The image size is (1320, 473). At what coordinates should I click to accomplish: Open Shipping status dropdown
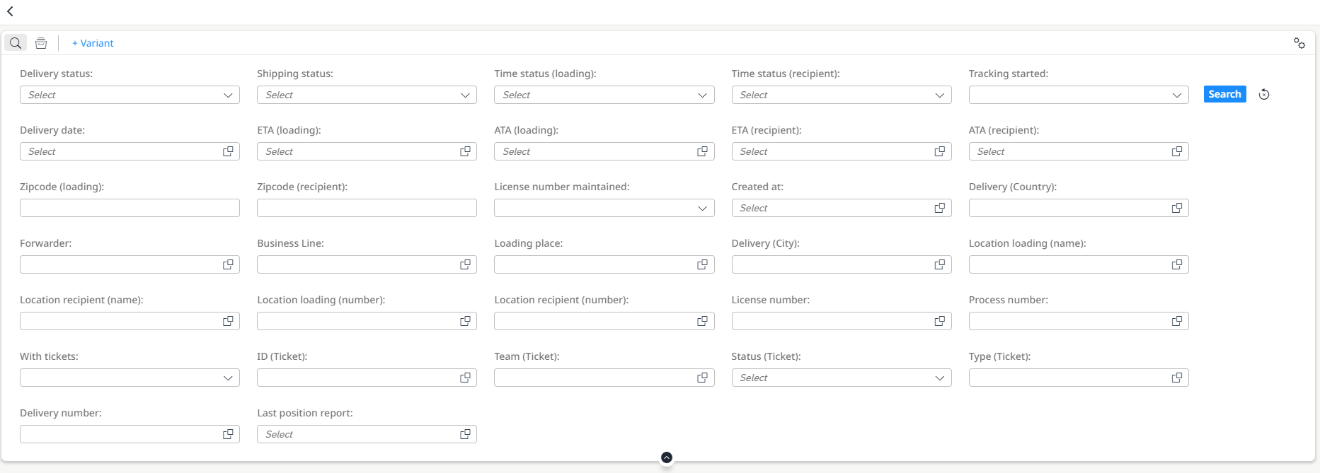(x=367, y=95)
